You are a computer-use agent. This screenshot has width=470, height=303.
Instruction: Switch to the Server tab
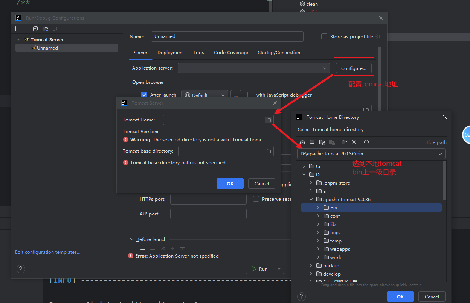click(x=140, y=53)
